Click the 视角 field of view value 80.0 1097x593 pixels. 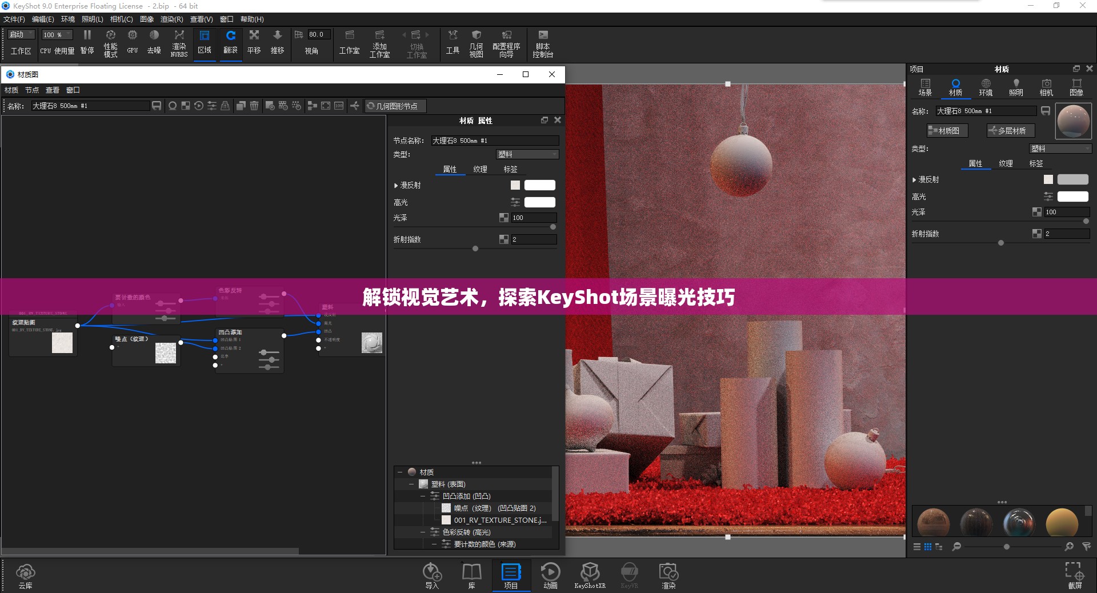click(x=319, y=34)
